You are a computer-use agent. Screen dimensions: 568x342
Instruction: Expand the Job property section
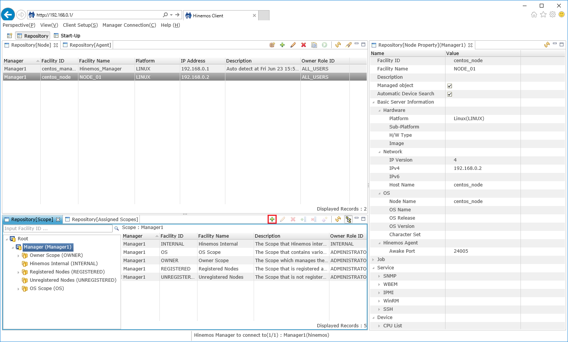(x=374, y=260)
